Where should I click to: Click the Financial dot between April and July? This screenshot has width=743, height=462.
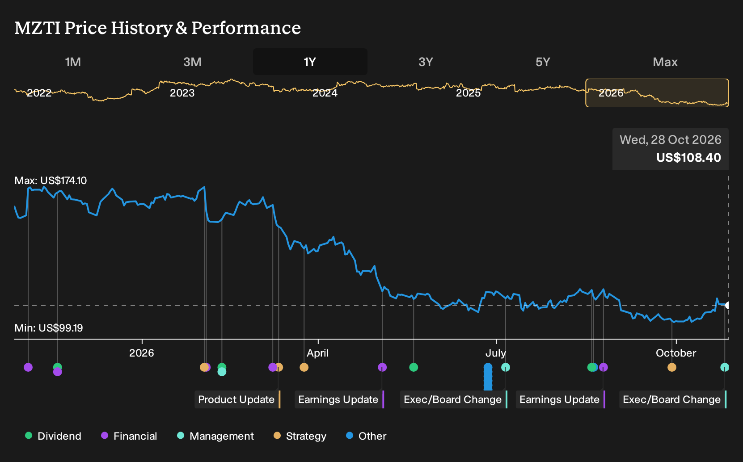[382, 367]
